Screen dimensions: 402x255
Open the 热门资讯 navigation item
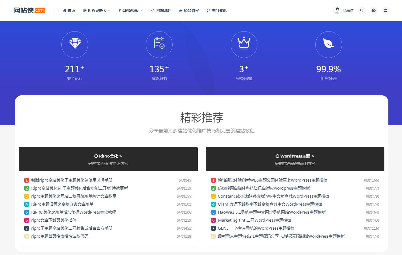point(216,10)
